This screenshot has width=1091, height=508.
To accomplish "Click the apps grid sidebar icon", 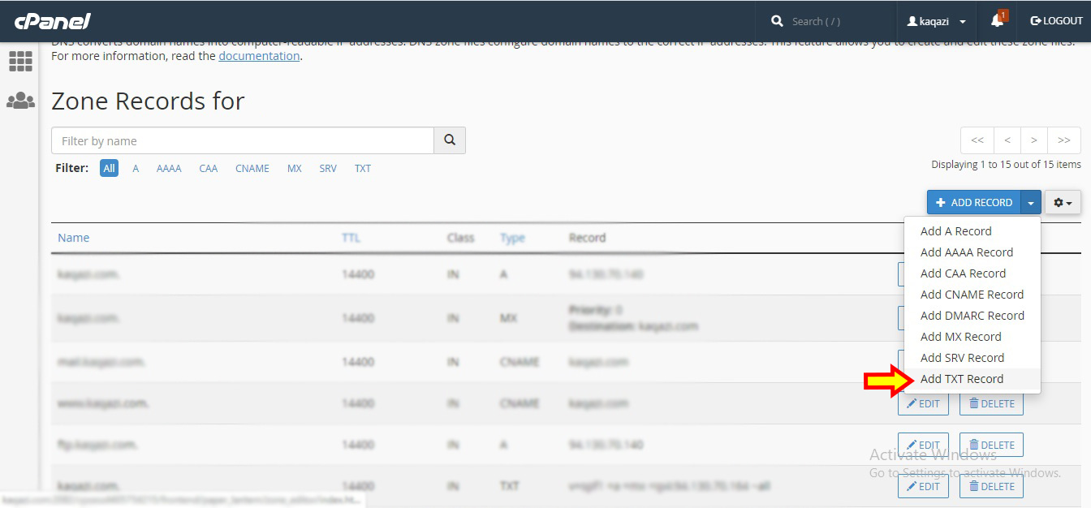I will tap(20, 61).
